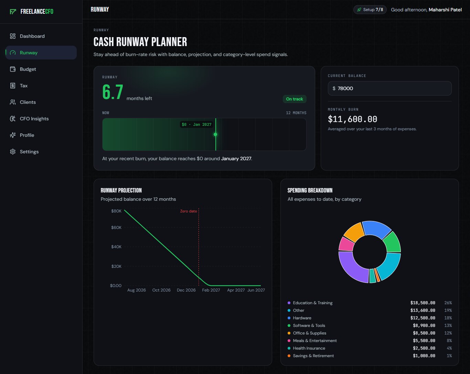
Task: Click the current balance input field
Action: coord(389,88)
